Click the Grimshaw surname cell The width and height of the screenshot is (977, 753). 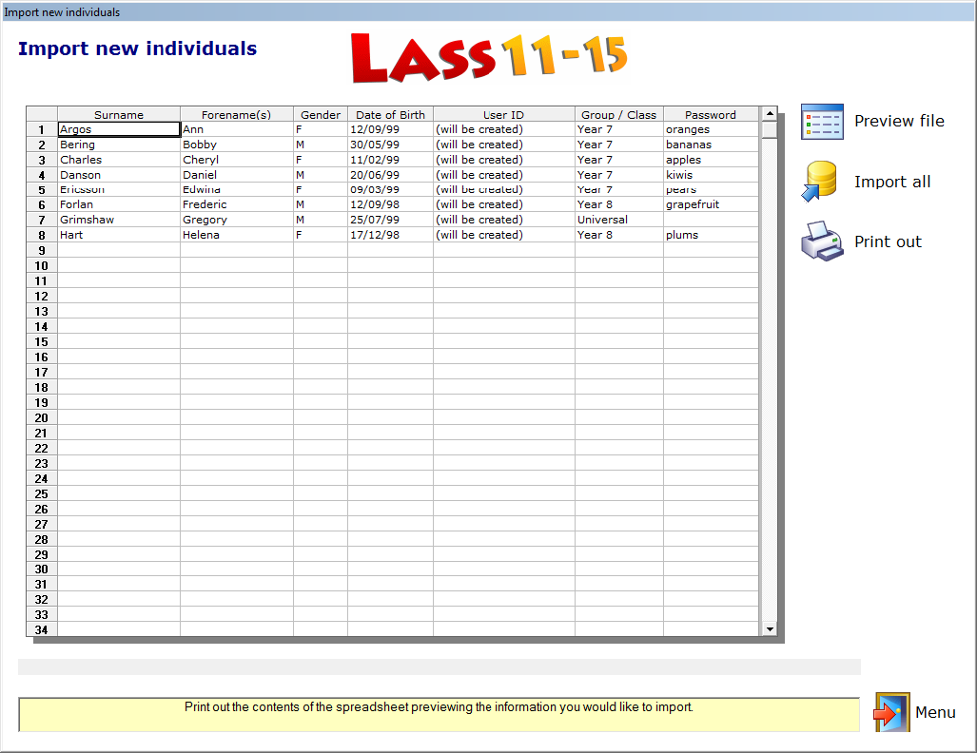coord(119,220)
